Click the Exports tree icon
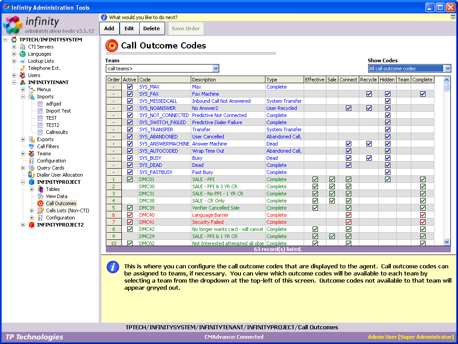 32,139
